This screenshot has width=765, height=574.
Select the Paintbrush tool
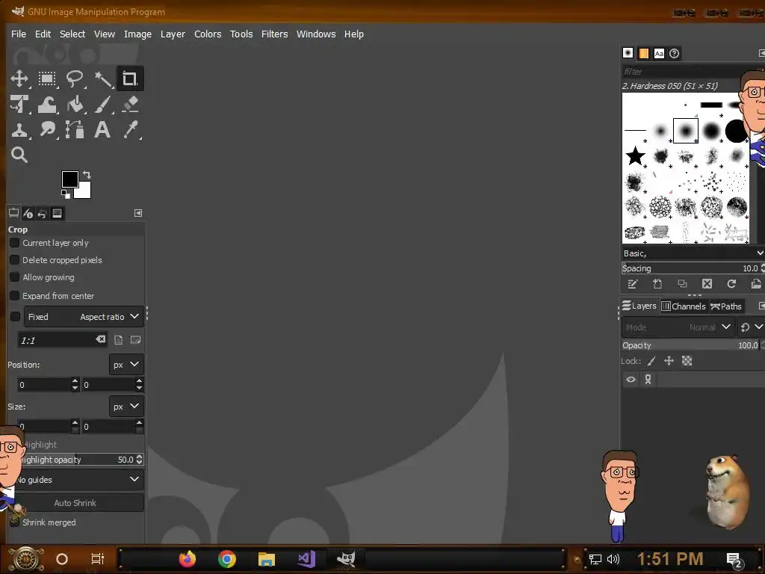(x=103, y=105)
